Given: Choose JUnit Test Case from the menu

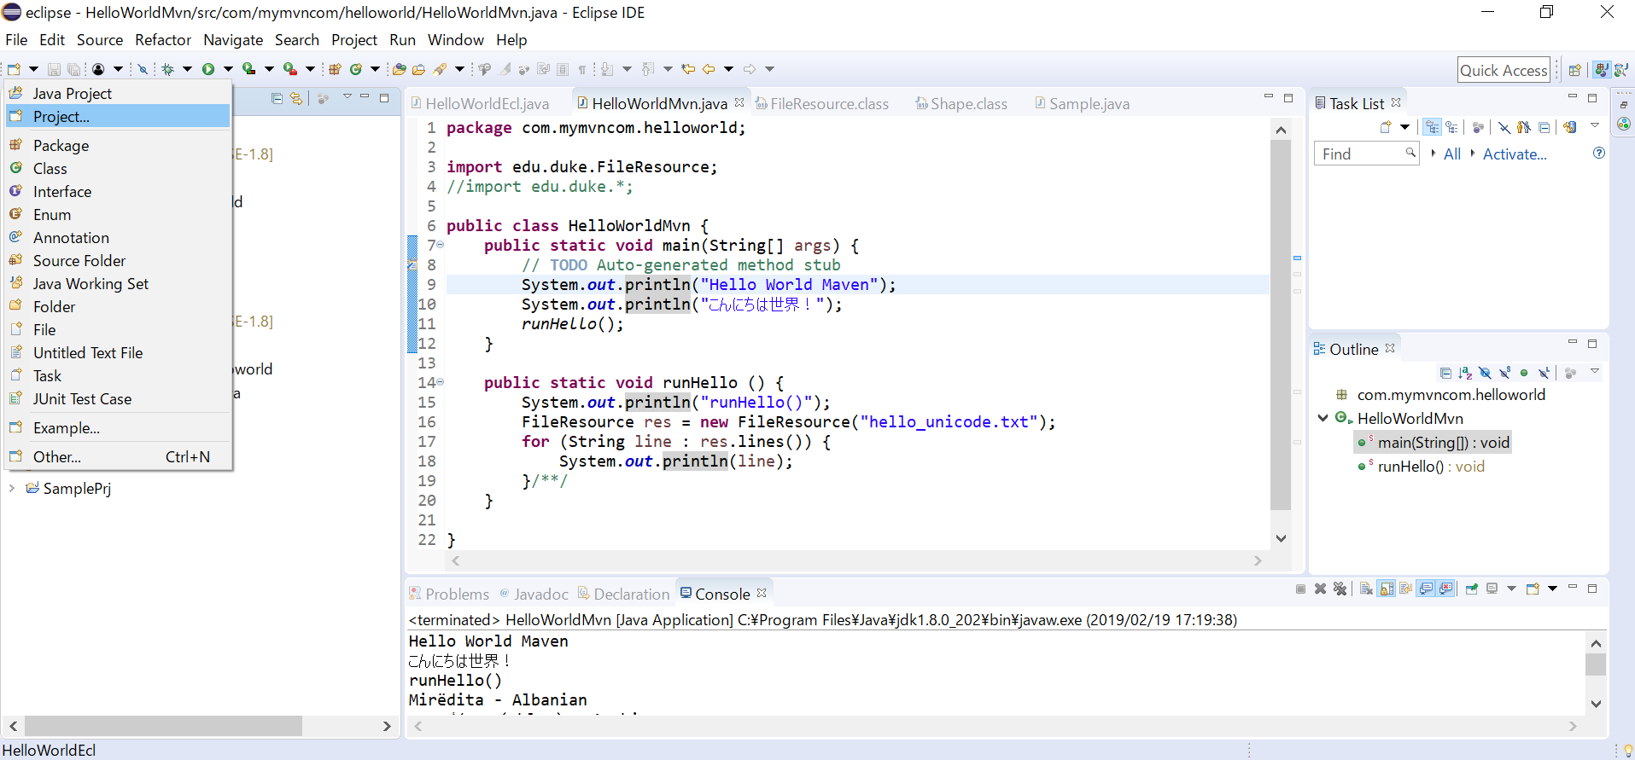Looking at the screenshot, I should tap(119, 398).
